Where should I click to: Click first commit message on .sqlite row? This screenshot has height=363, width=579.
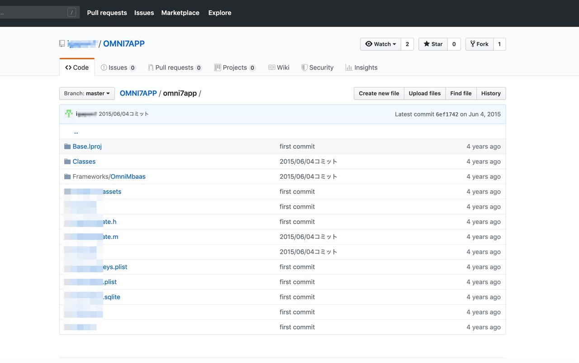coord(297,297)
